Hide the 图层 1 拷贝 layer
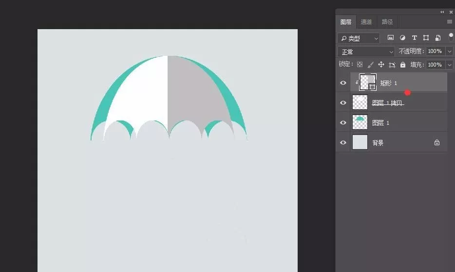Viewport: 455px width, 272px height. point(343,102)
